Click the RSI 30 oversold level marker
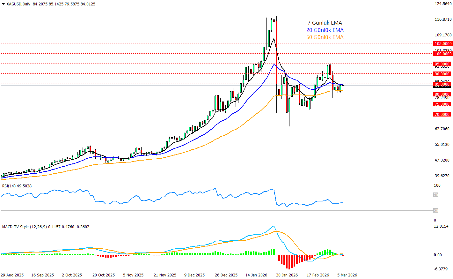453x279 pixels. 435,211
